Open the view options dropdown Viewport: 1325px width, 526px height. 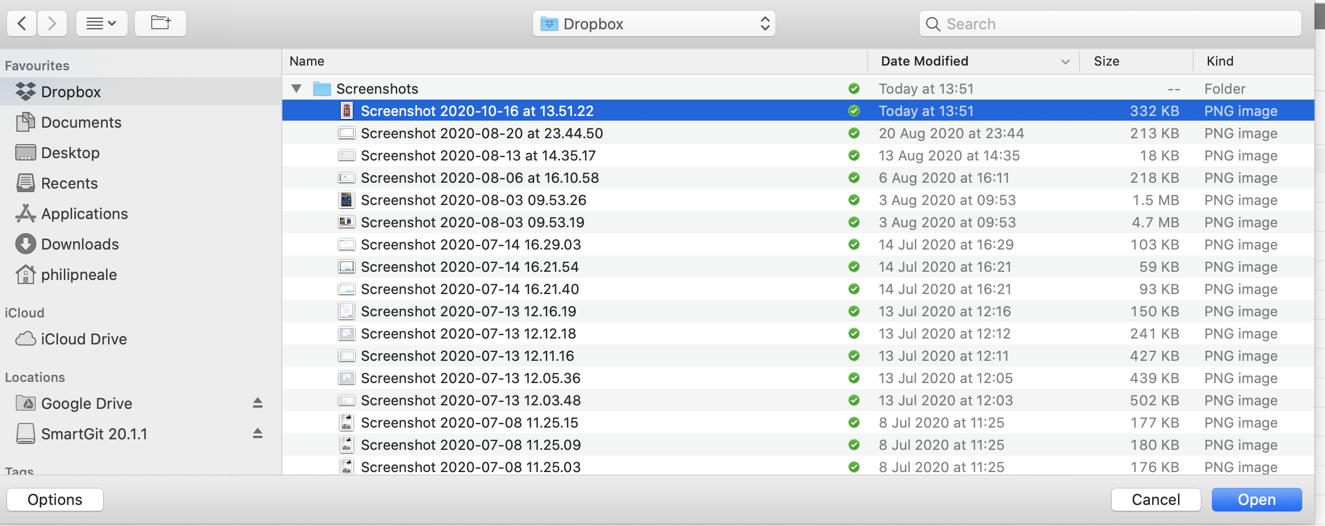coord(101,23)
